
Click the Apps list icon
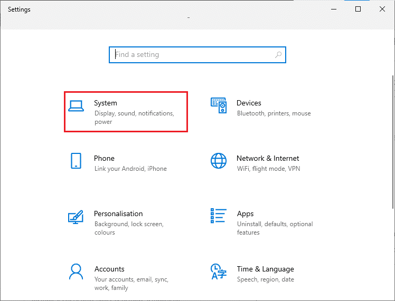219,216
